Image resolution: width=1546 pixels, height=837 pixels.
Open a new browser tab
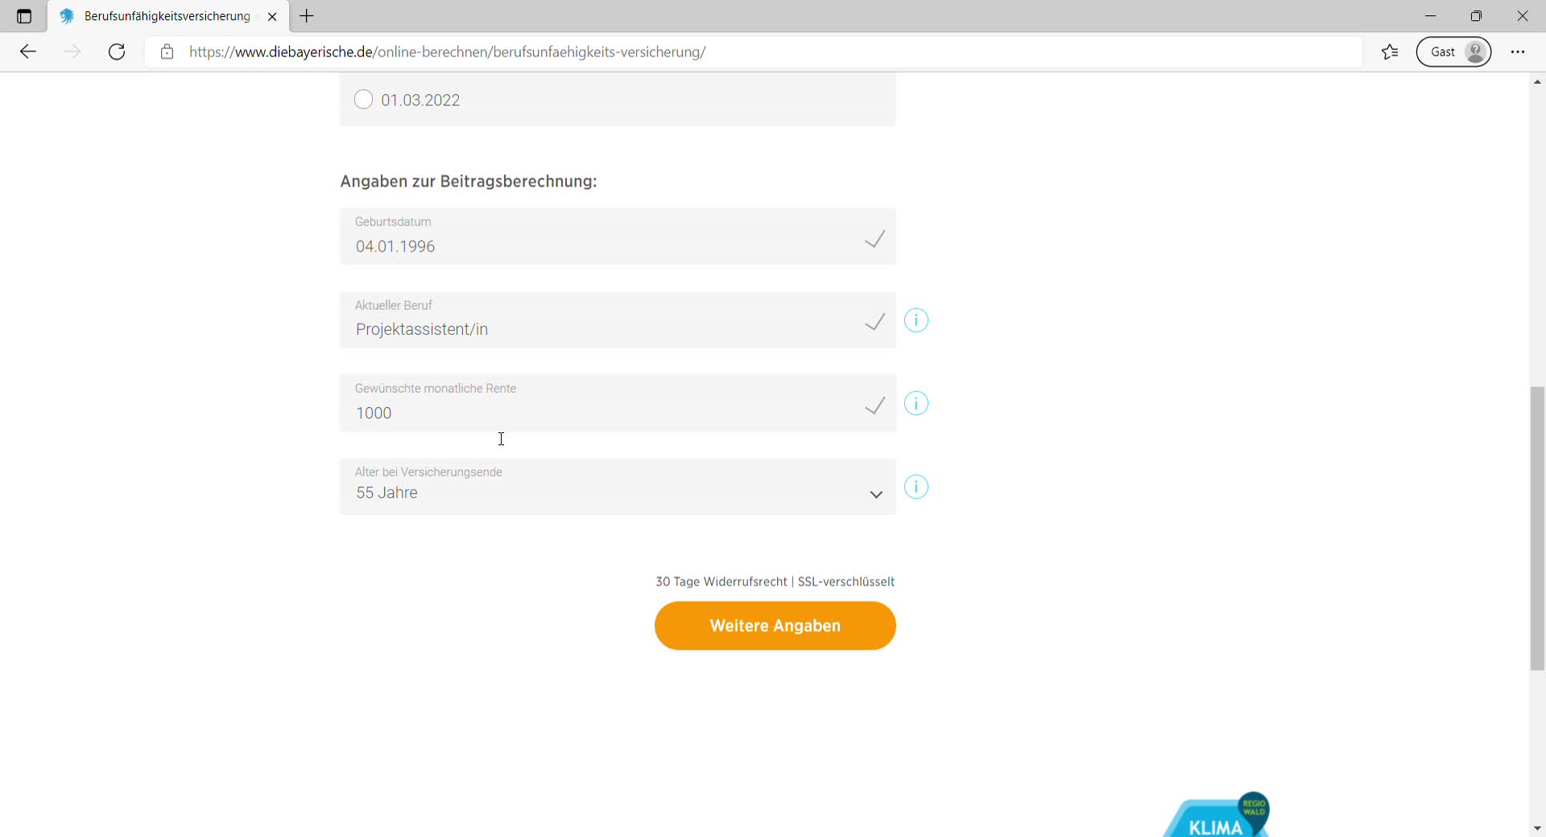[307, 16]
